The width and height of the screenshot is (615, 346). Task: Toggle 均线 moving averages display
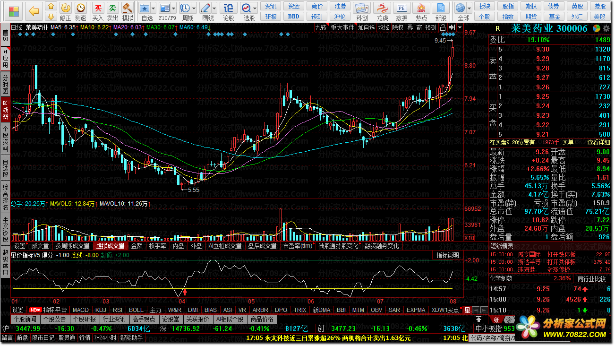point(384,27)
